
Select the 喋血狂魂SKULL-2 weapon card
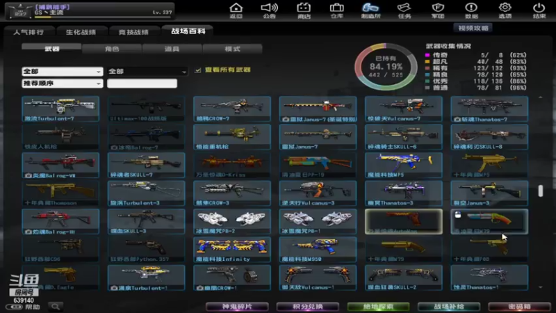(x=404, y=278)
